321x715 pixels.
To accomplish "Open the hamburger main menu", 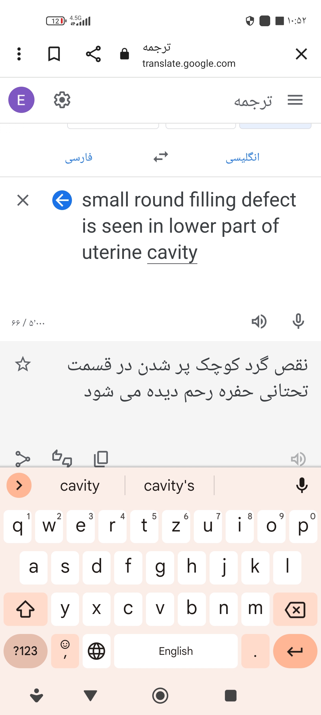I will (x=295, y=100).
